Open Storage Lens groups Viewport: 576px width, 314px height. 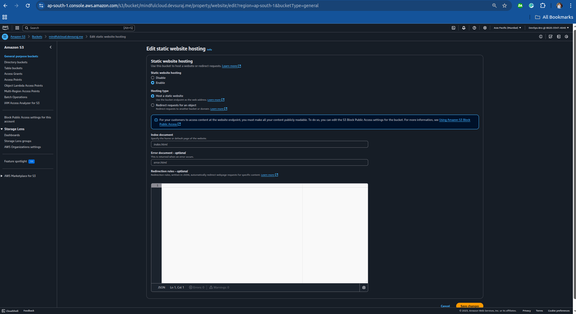18,141
